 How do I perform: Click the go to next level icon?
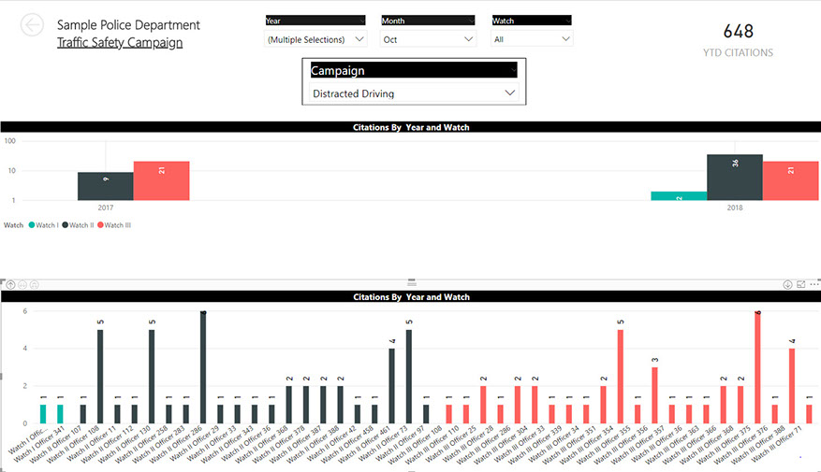(22, 284)
